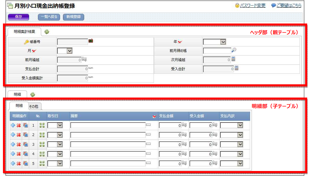Viewport: 311px width, 176px height.
Task: Click the 一覧へ戻る button
Action: click(49, 17)
